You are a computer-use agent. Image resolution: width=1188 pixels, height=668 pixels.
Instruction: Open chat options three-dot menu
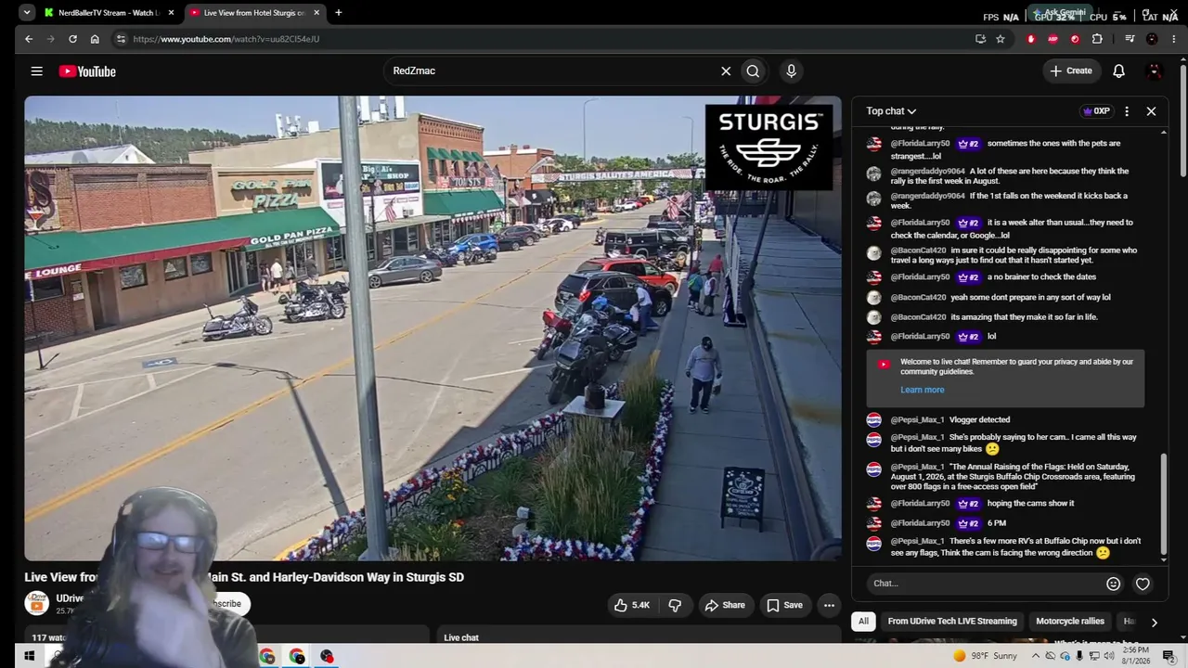click(x=1127, y=111)
